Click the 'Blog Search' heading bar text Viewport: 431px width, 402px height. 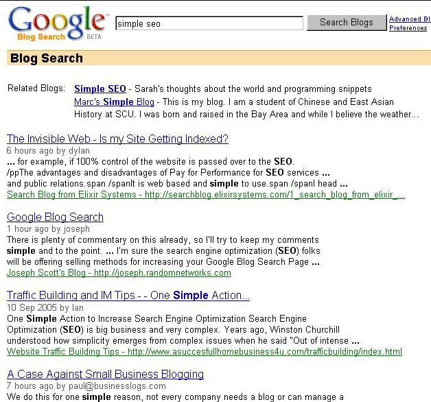click(x=47, y=58)
